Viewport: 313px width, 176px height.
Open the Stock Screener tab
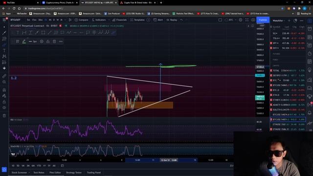(19, 173)
